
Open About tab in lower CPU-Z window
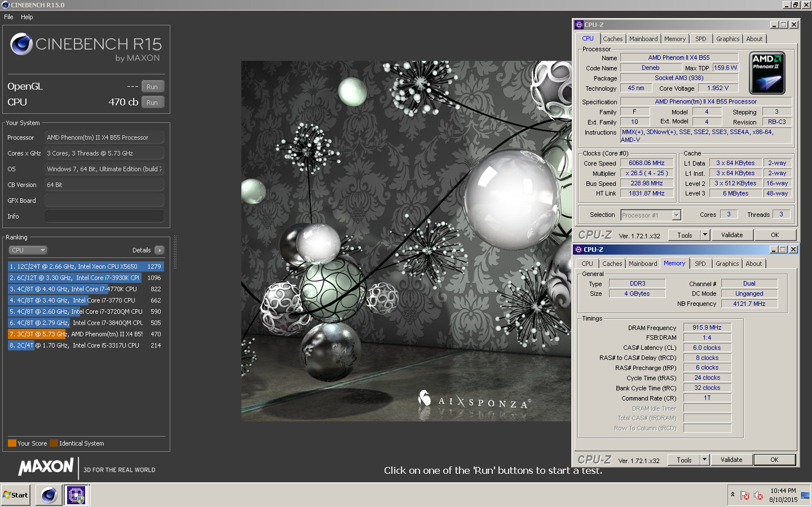click(x=754, y=264)
